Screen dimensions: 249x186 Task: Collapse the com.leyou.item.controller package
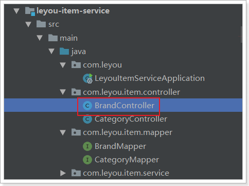coord(63,92)
